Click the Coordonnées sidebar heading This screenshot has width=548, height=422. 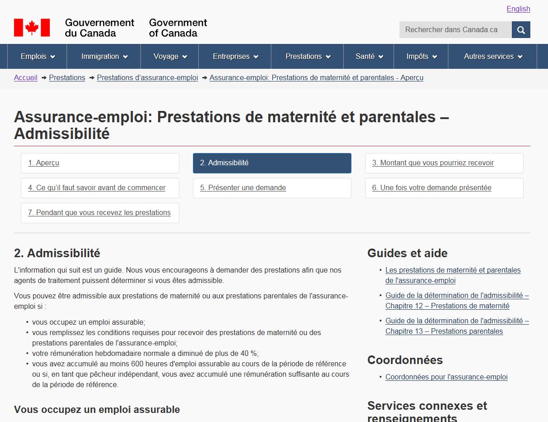click(x=405, y=360)
